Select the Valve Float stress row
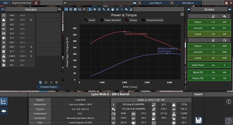Viewport: 233px width, 125px height. point(209,65)
